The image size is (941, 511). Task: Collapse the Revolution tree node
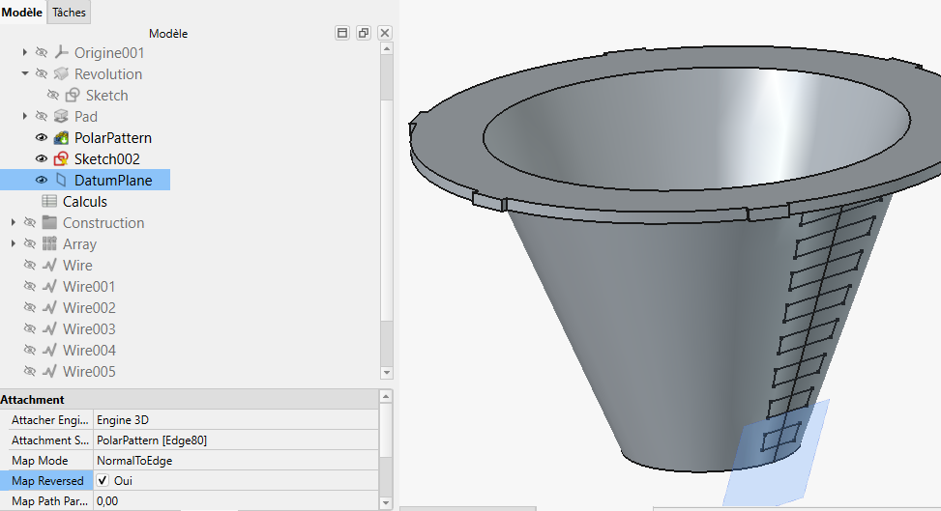point(25,74)
